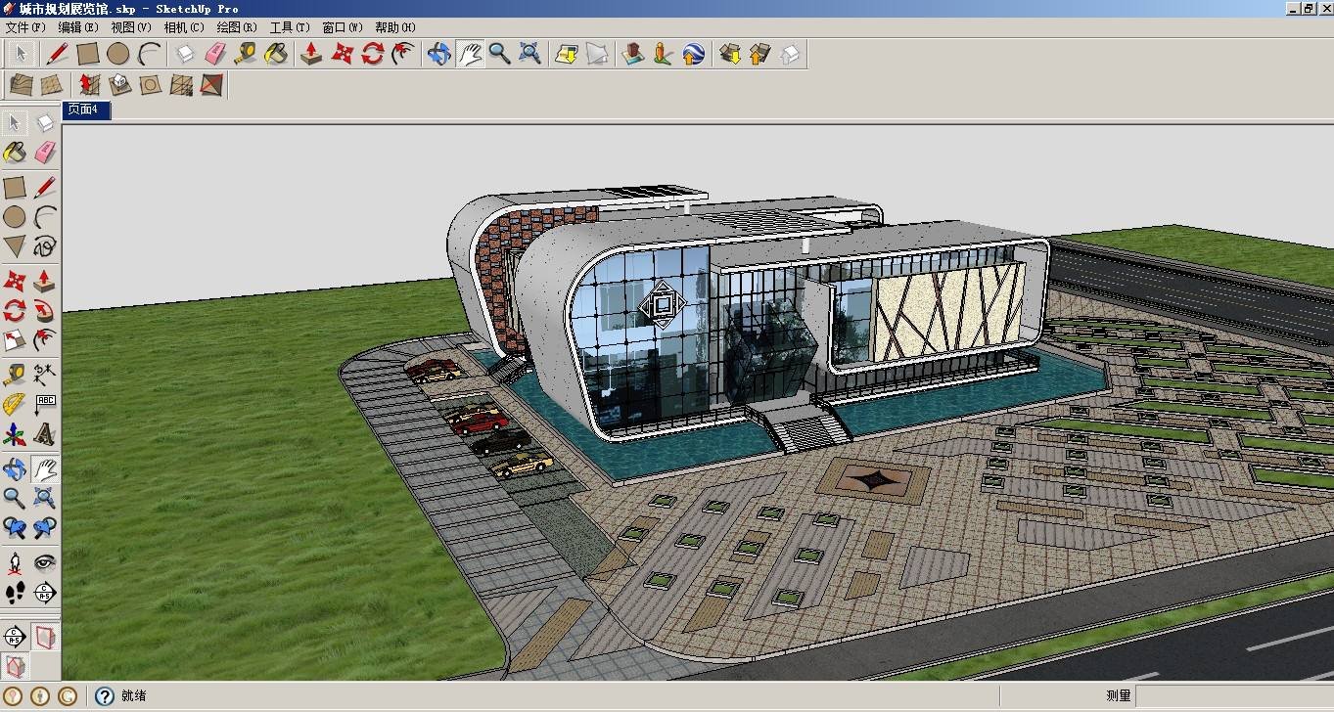The height and width of the screenshot is (712, 1334).
Task: Open the 绘图(R) draw menu
Action: pyautogui.click(x=237, y=27)
